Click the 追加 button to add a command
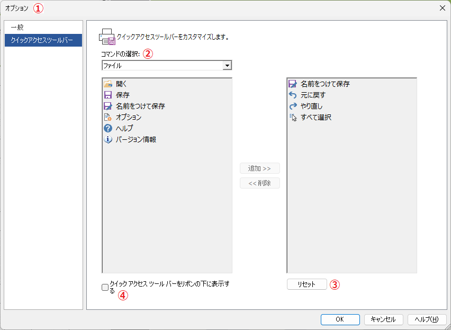The height and width of the screenshot is (330, 451). coord(259,168)
